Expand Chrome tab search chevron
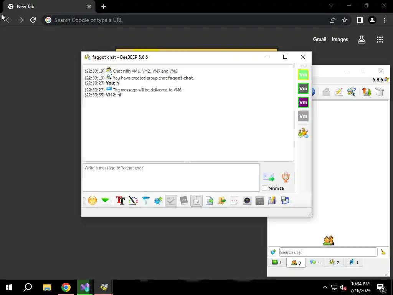Viewport: 393px width, 295px height. coord(331,5)
